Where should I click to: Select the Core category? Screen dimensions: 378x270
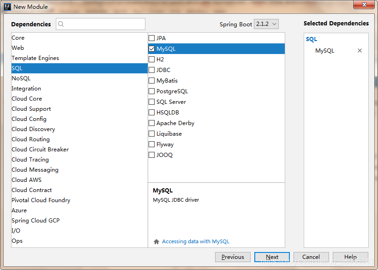[79, 38]
